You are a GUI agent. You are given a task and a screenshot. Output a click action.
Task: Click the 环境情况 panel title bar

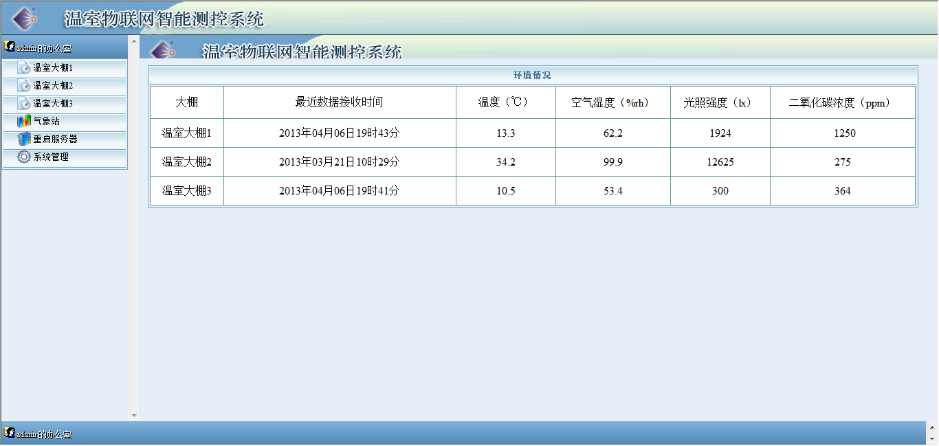point(533,75)
